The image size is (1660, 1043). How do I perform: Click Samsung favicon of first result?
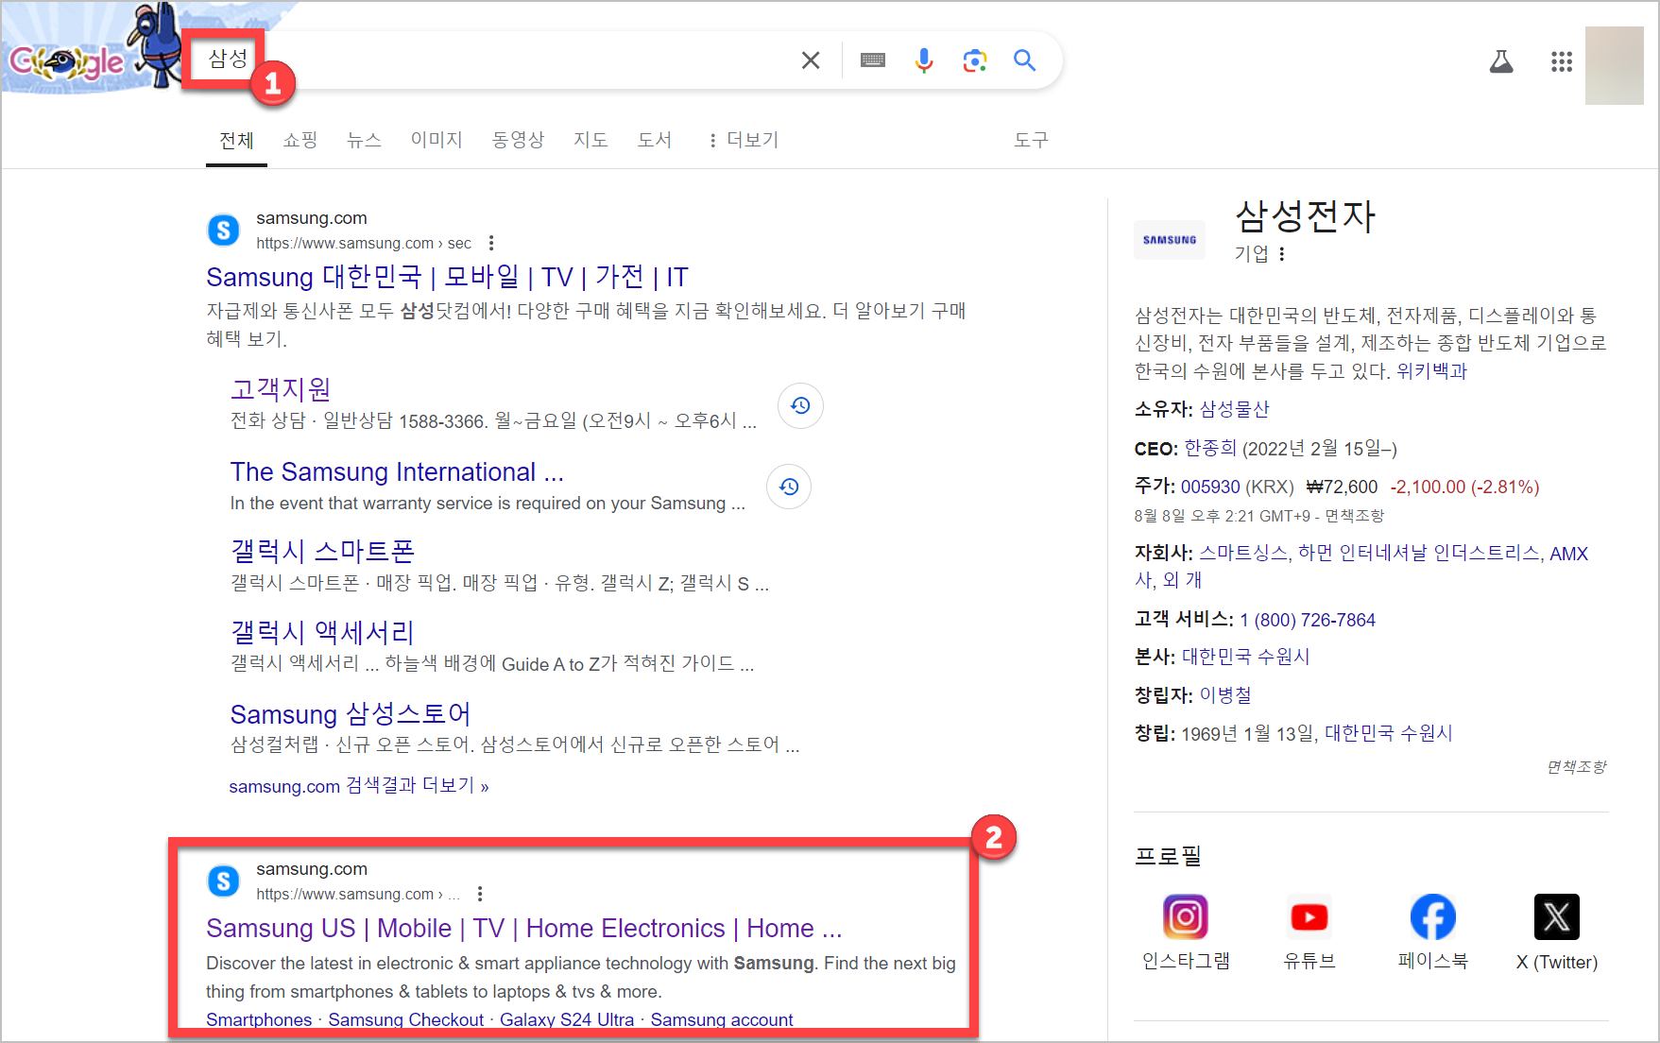coord(223,230)
